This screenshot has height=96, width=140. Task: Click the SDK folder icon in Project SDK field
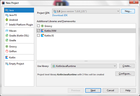pos(55,11)
